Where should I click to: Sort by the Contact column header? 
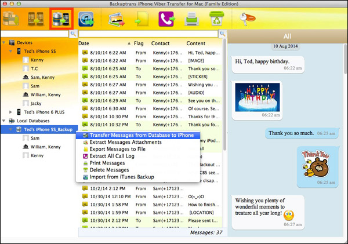pyautogui.click(x=160, y=43)
